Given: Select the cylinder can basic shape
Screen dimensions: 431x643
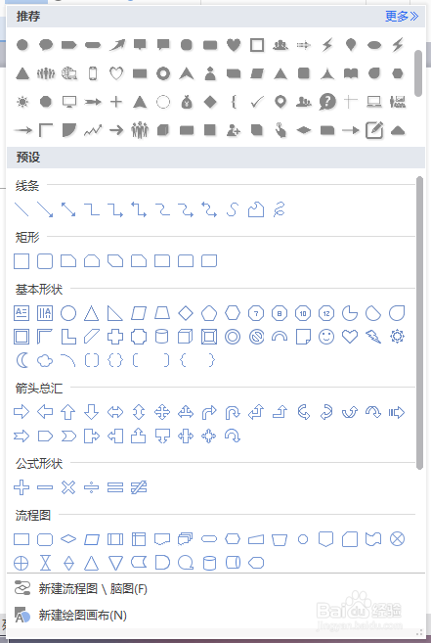Looking at the screenshot, I should (x=162, y=337).
